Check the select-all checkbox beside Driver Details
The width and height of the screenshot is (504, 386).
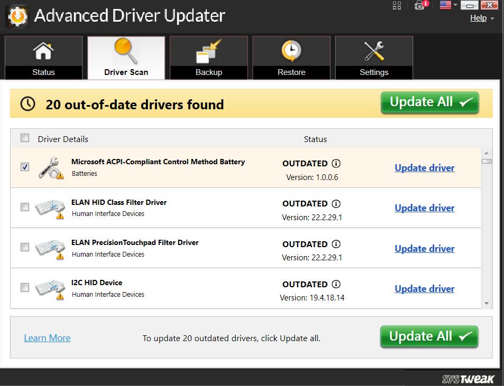24,138
